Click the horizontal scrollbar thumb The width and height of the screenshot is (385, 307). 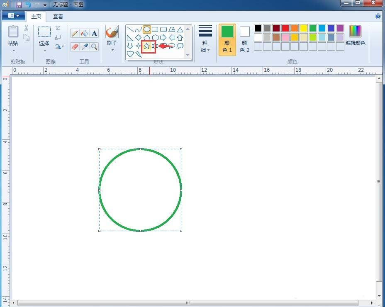click(x=188, y=303)
